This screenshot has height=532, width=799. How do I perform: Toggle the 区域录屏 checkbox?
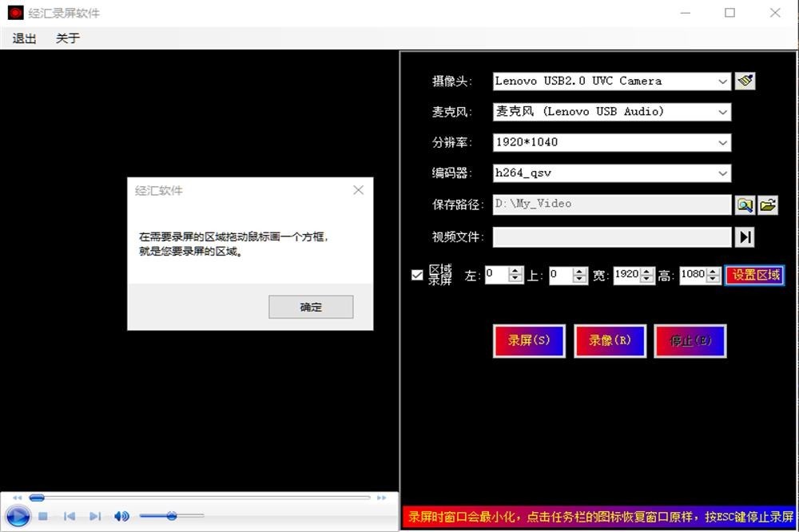coord(416,275)
